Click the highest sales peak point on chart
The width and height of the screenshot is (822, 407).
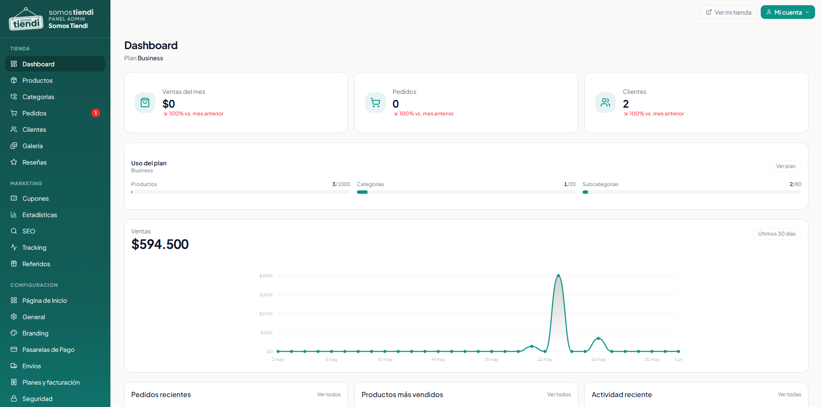558,275
